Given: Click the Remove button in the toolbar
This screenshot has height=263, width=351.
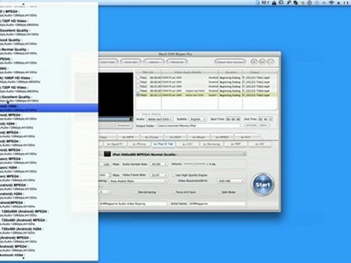Looking at the screenshot, I should point(176,62).
